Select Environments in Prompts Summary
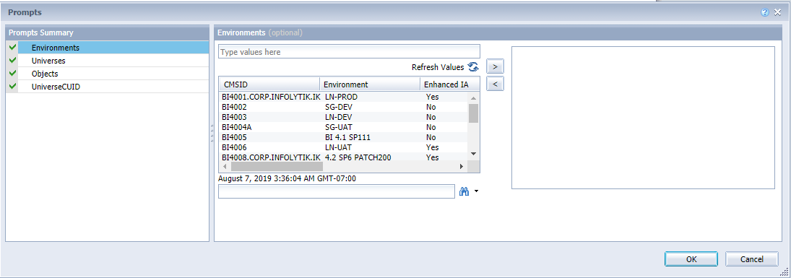 click(113, 48)
